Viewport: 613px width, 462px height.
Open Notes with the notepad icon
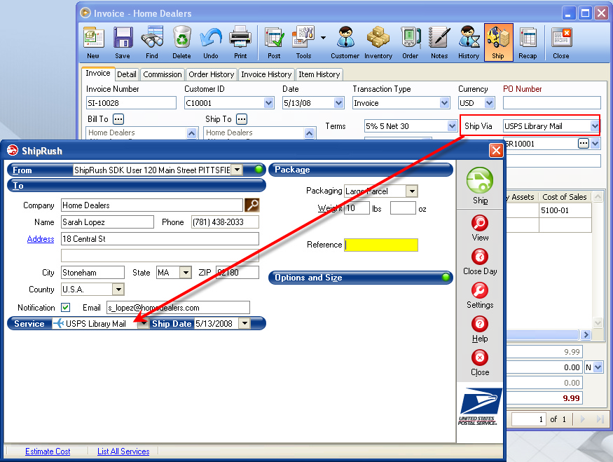coord(439,42)
